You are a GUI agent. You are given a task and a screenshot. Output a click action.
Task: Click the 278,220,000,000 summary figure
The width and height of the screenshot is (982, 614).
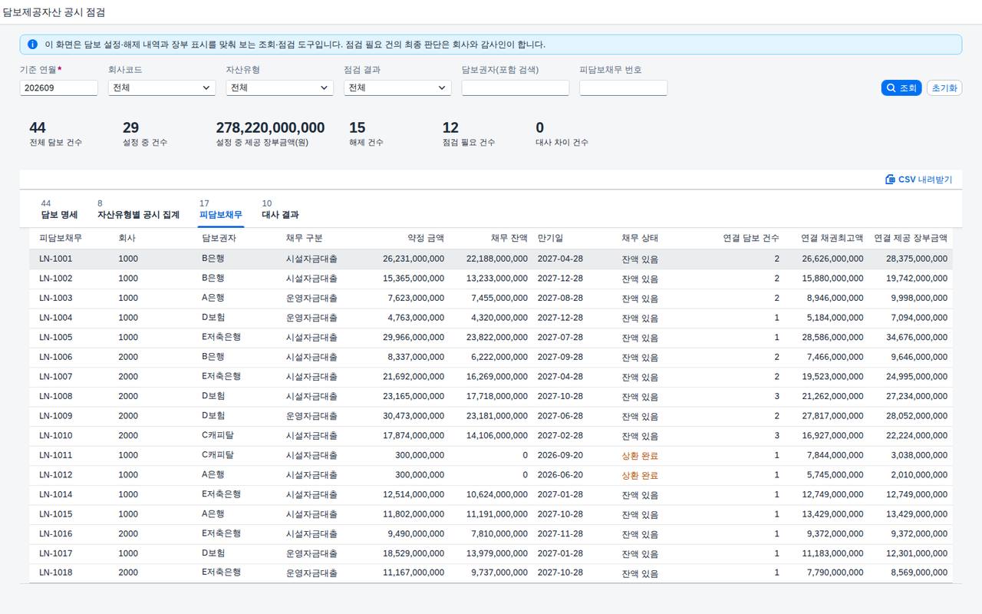270,128
